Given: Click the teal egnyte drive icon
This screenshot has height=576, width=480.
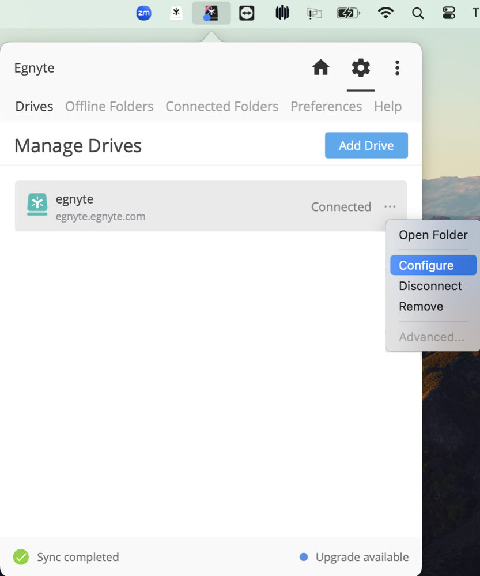Looking at the screenshot, I should (x=37, y=205).
